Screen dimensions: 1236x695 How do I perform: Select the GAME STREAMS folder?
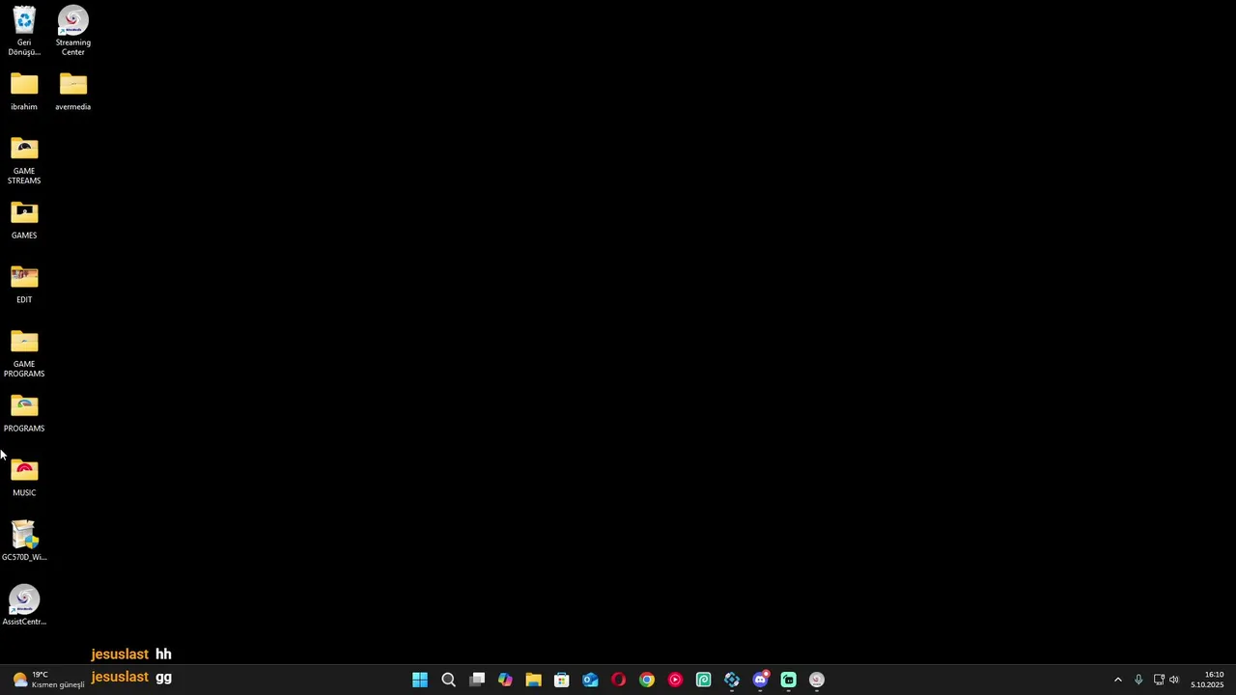point(24,160)
